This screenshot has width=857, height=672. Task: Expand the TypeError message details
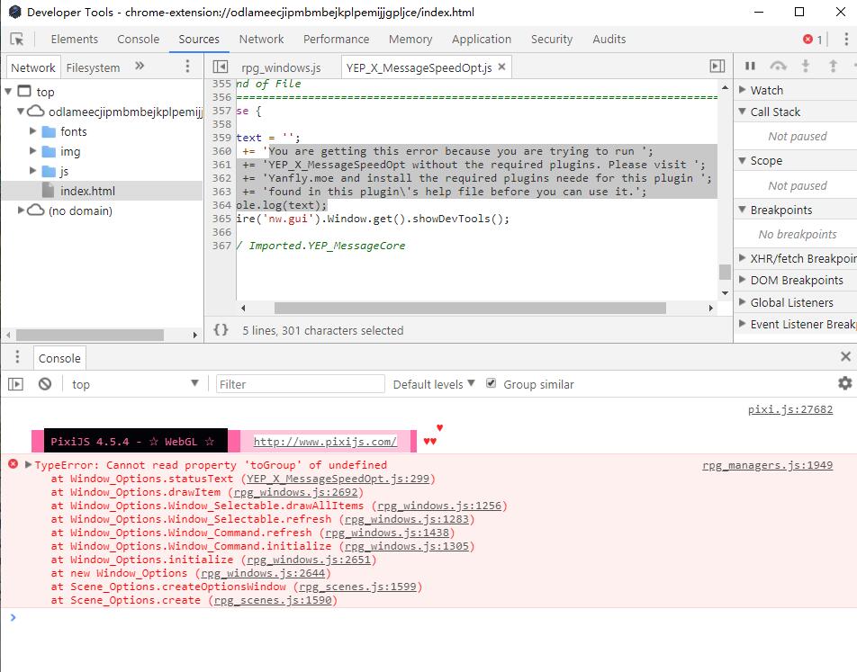(28, 465)
